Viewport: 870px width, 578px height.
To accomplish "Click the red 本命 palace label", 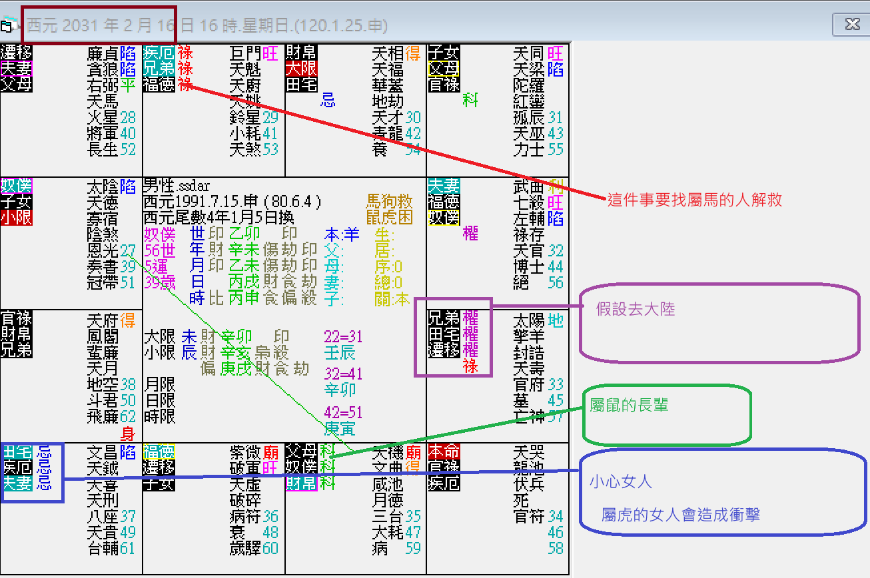I will click(444, 451).
